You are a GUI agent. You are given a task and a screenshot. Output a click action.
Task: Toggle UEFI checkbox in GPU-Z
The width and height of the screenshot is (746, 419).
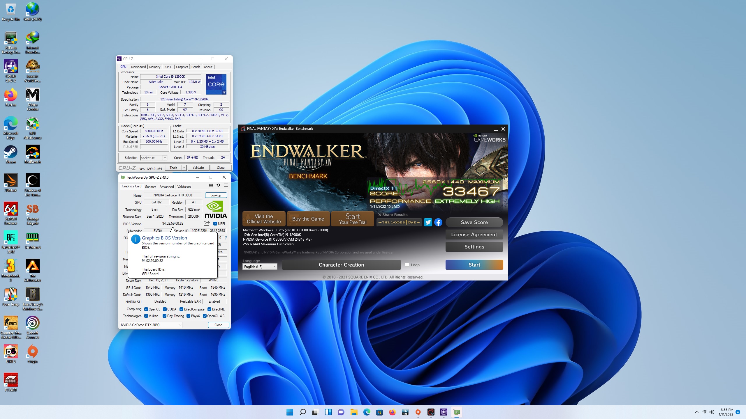pyautogui.click(x=215, y=224)
